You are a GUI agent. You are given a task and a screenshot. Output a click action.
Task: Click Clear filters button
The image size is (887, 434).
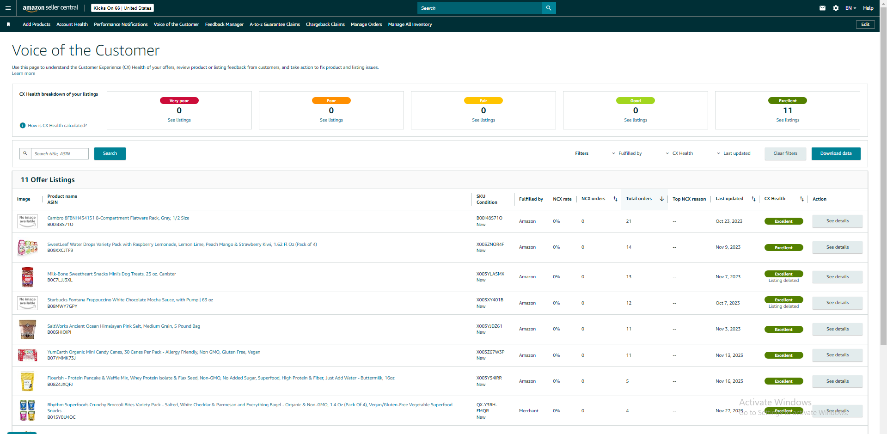785,153
